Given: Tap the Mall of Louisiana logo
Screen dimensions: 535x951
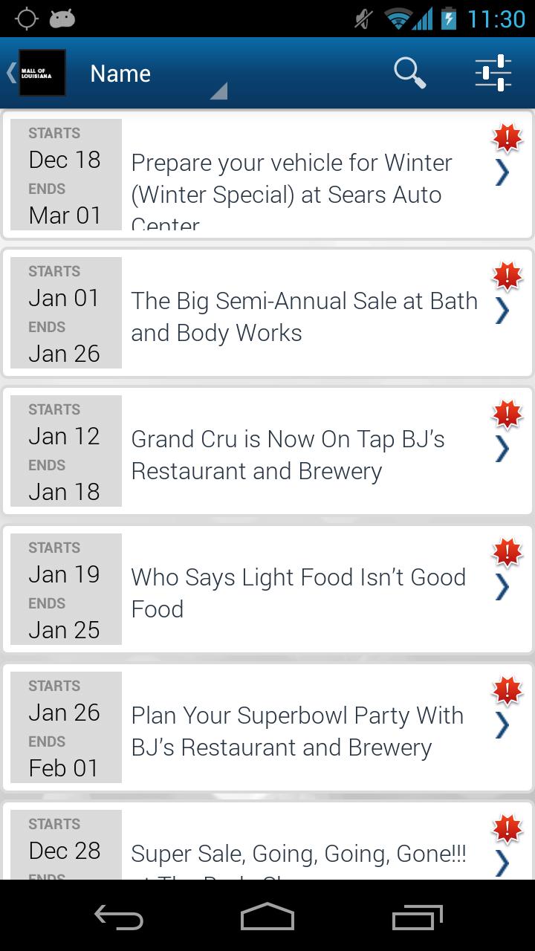Looking at the screenshot, I should [x=42, y=73].
